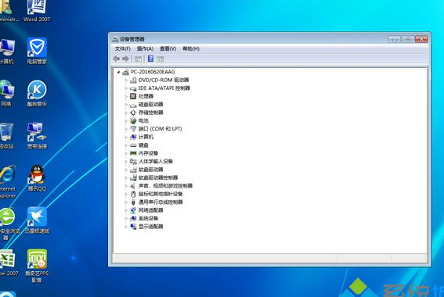Expand the DVD/CD-ROM 驱动器 node
This screenshot has height=297, width=444.
[126, 81]
